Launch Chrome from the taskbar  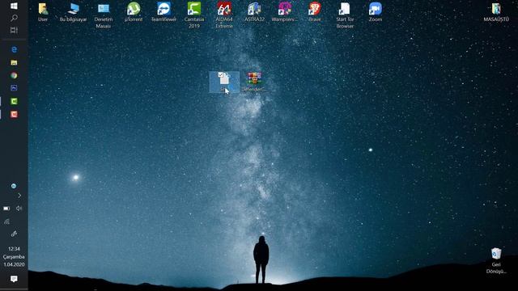[x=14, y=75]
